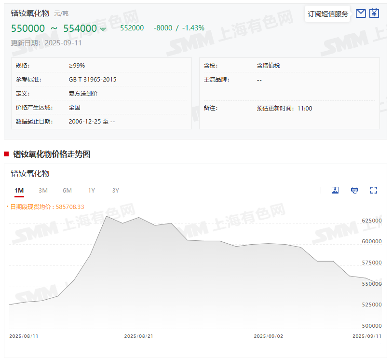Click the 2025/08/21 date axis label
Screen dimensions: 392x361
pos(138,336)
